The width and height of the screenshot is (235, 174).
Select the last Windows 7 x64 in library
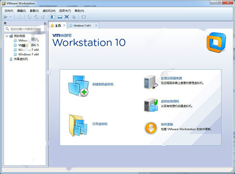[x=29, y=54]
